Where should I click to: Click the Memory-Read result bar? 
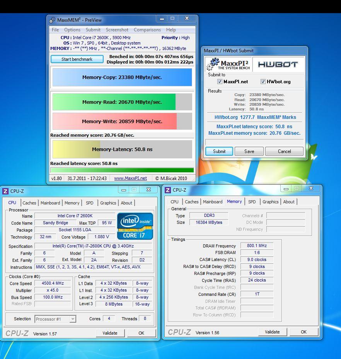[x=122, y=102]
